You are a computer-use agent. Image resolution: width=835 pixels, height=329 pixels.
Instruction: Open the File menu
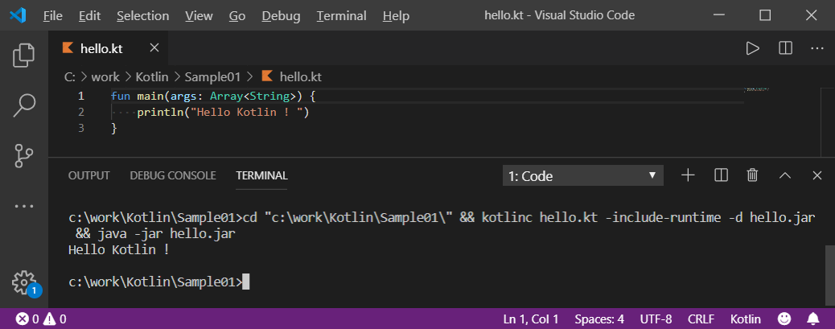pos(53,16)
